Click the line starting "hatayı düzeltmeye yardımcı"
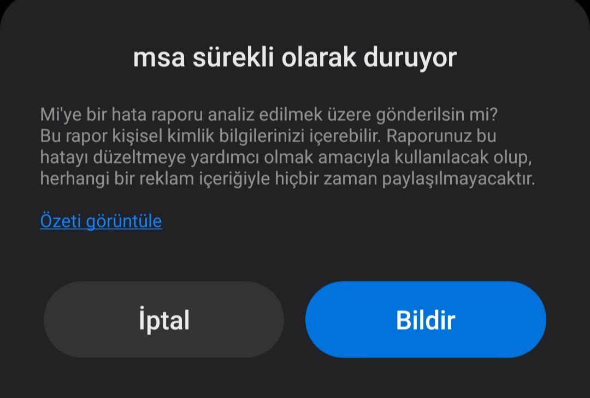Image resolution: width=590 pixels, height=398 pixels. (286, 157)
